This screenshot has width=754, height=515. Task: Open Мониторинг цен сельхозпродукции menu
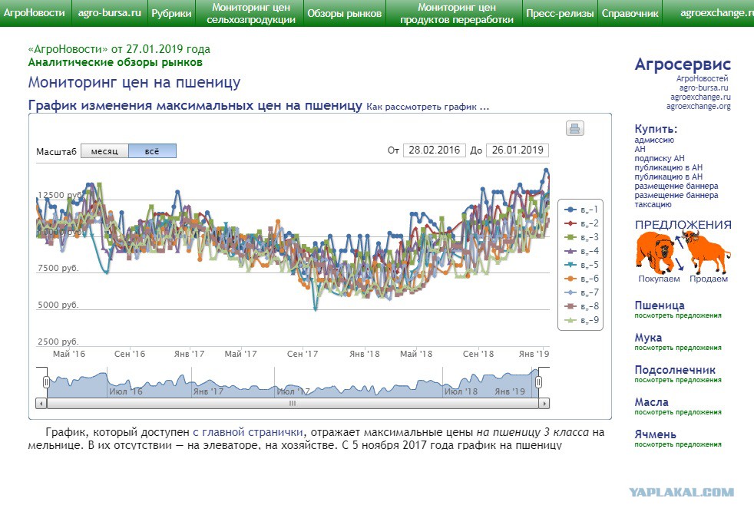[250, 14]
